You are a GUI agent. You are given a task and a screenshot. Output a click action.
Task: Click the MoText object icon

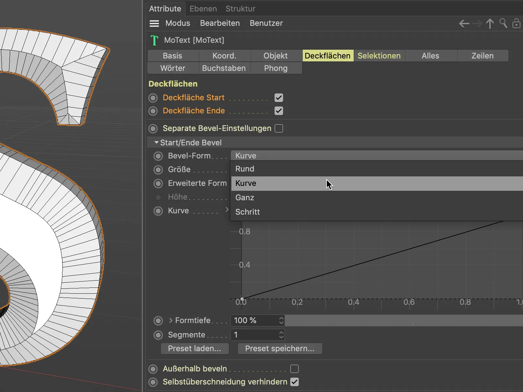[154, 41]
